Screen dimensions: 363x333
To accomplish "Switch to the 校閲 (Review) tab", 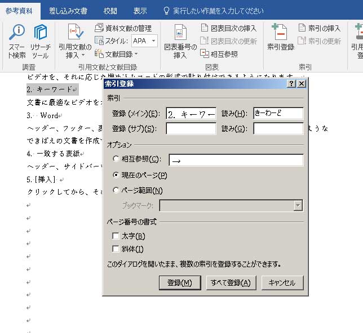I will pos(110,11).
